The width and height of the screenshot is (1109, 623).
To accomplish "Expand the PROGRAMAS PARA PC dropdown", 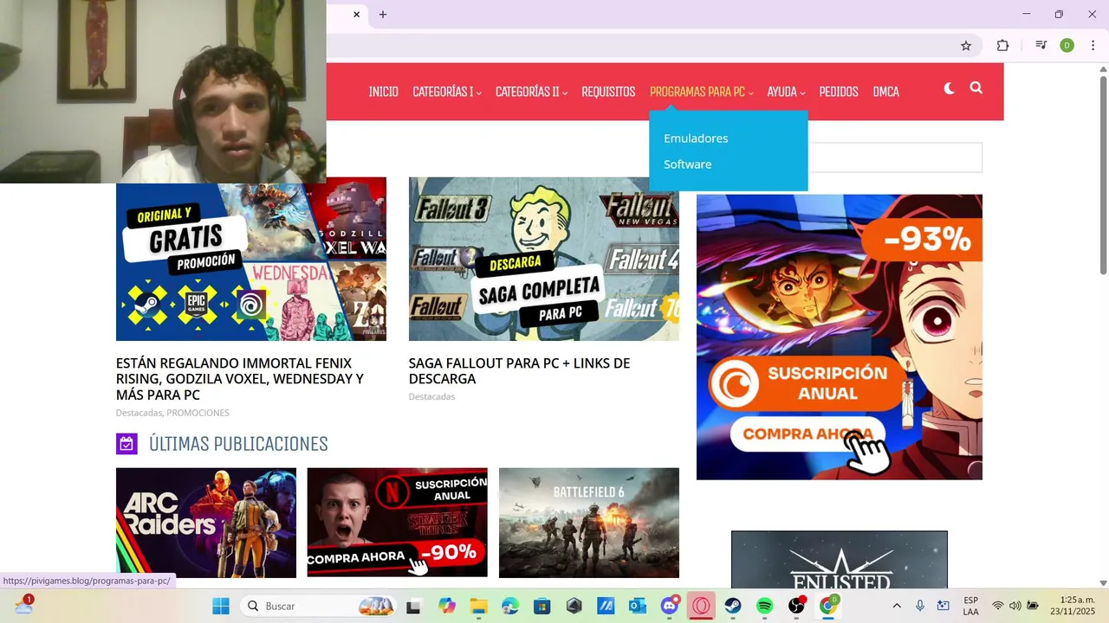I will [701, 92].
